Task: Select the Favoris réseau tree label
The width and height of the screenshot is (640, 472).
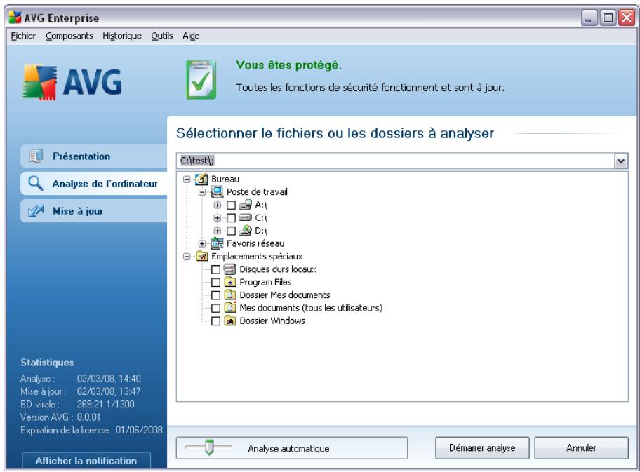Action: click(x=255, y=243)
